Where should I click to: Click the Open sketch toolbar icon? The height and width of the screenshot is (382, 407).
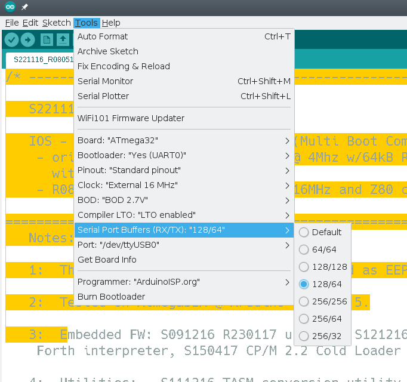pos(63,40)
